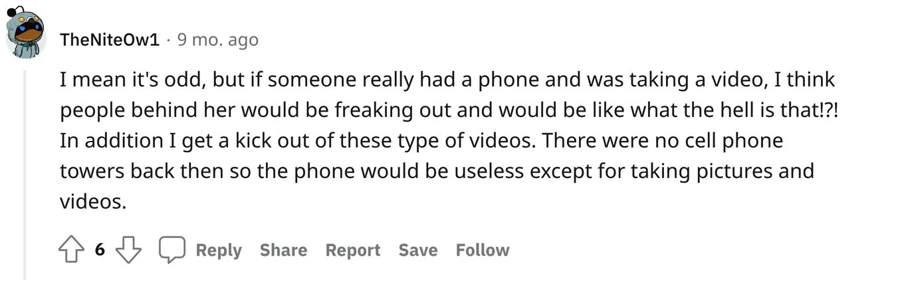Share this comment

tap(283, 250)
